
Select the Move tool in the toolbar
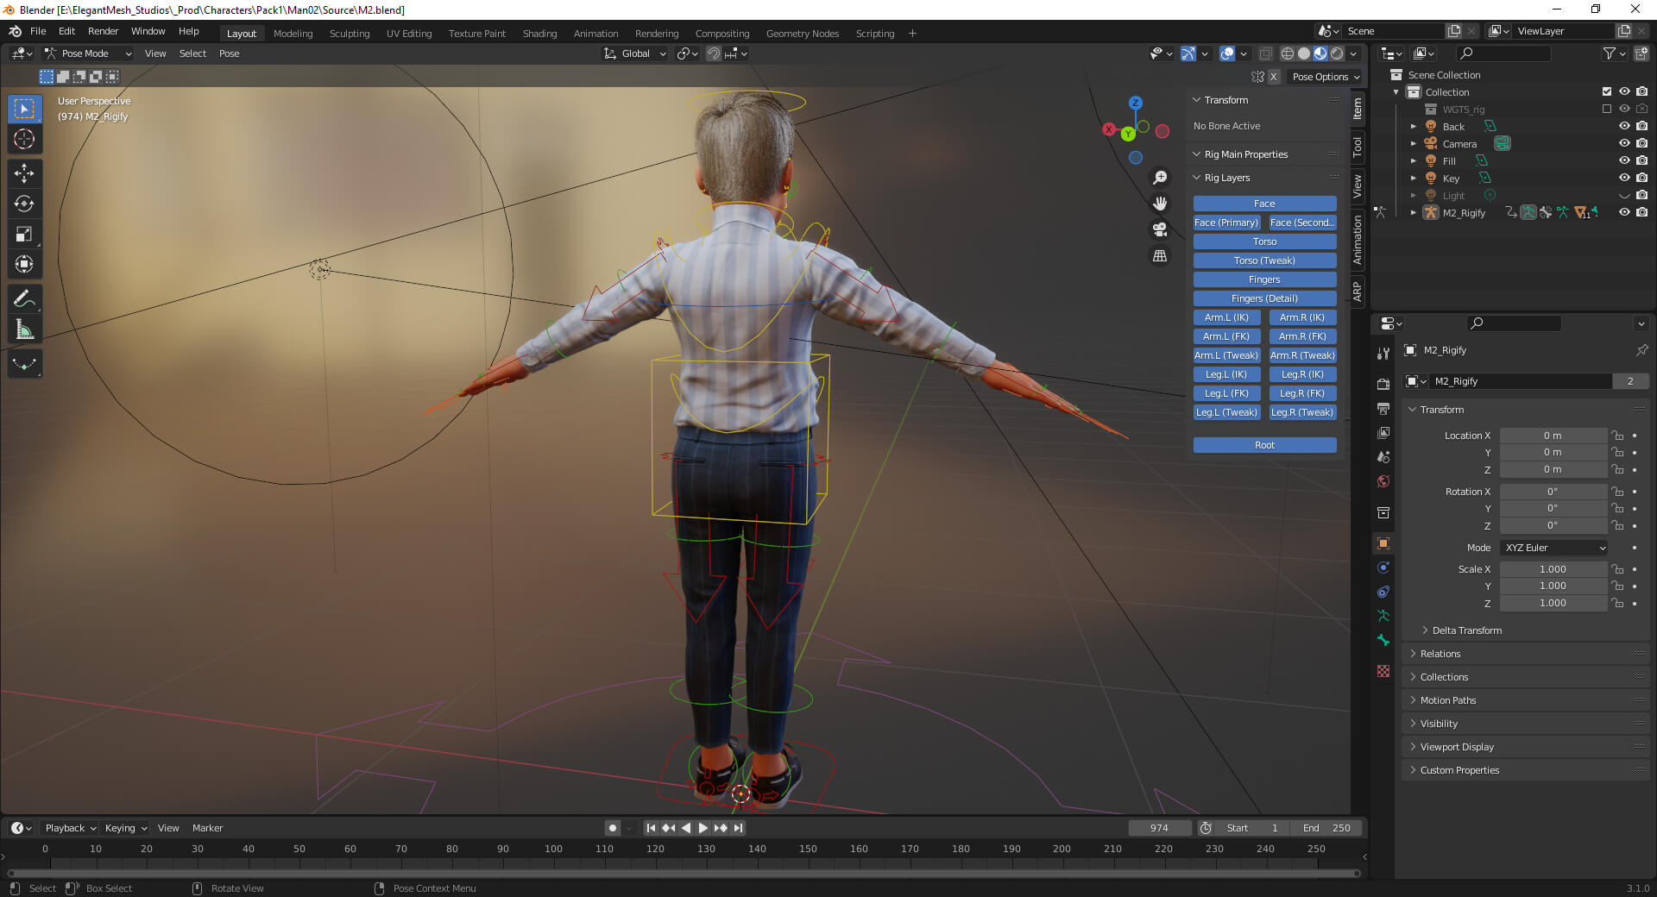click(x=24, y=173)
